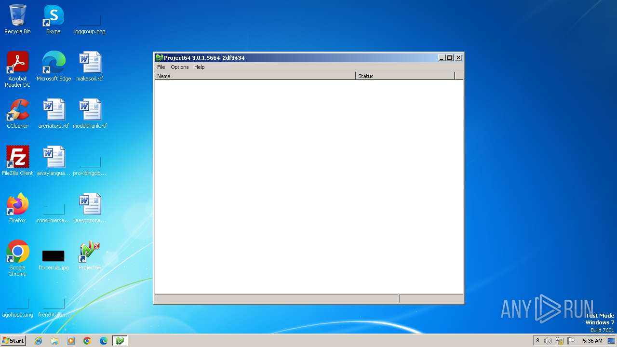Maximize the Project64 window

pyautogui.click(x=450, y=58)
